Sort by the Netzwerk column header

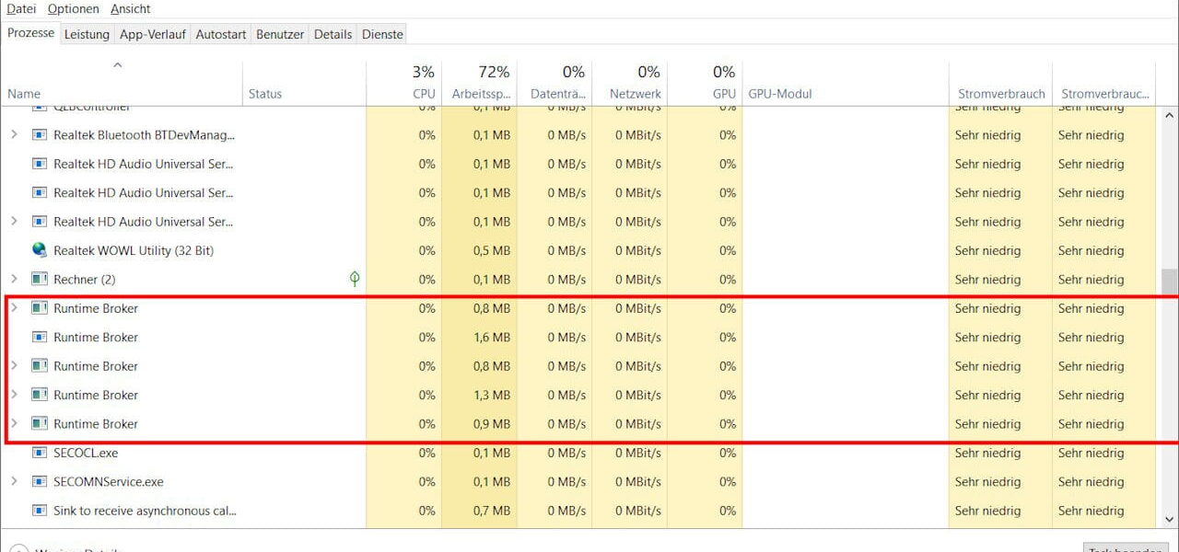pyautogui.click(x=629, y=83)
